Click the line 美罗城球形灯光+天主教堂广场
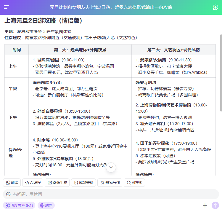 [x=165, y=162]
